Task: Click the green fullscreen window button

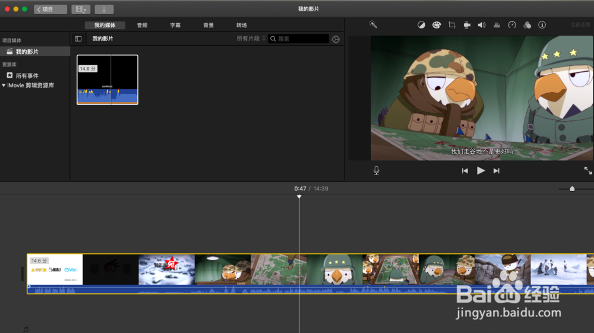Action: (x=24, y=9)
